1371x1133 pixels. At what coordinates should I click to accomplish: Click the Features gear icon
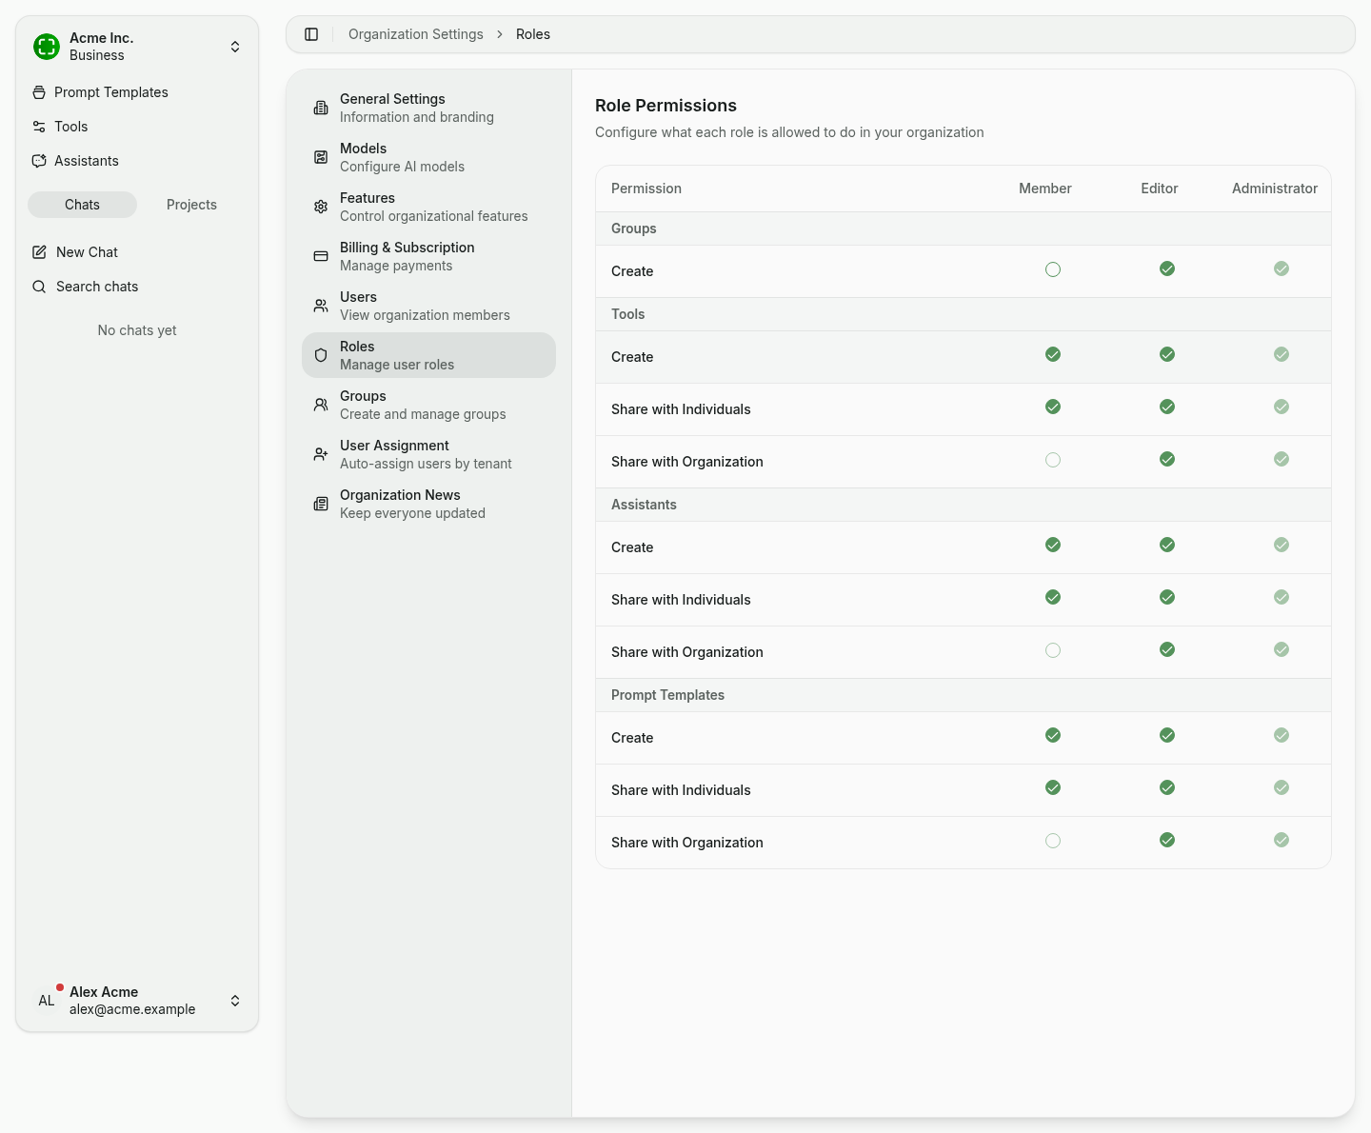(321, 207)
